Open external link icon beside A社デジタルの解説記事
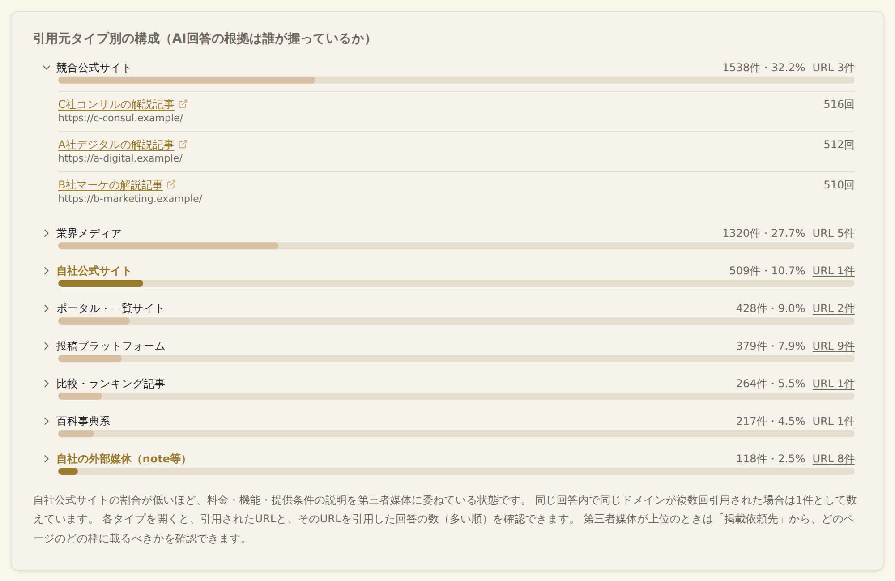895x581 pixels. coord(183,144)
